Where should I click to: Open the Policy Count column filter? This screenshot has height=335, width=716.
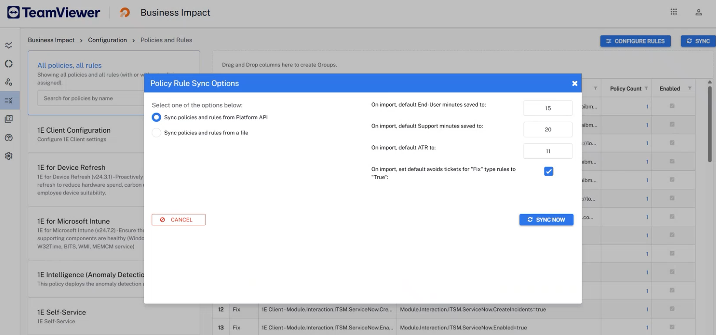tap(646, 88)
